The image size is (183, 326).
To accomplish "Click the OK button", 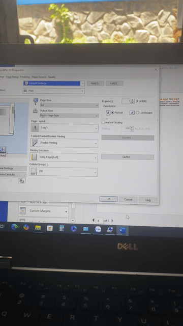I will pos(108,199).
